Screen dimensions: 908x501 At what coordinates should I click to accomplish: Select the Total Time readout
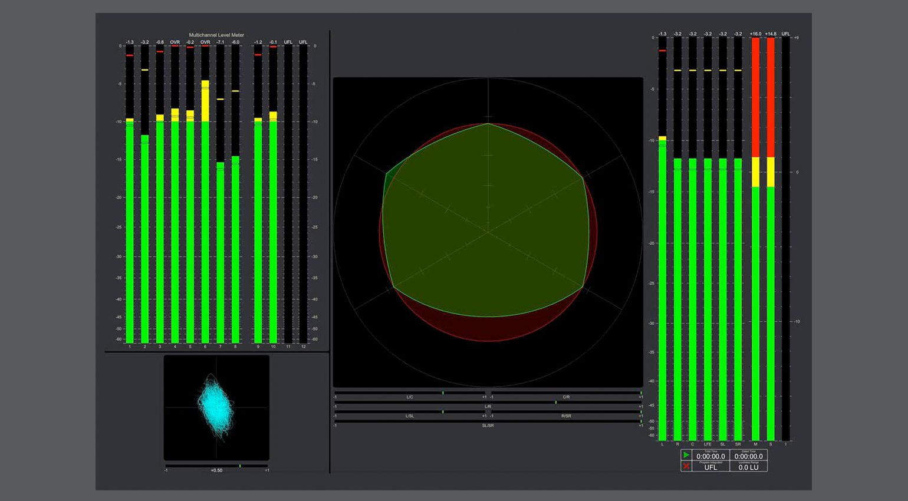point(710,456)
